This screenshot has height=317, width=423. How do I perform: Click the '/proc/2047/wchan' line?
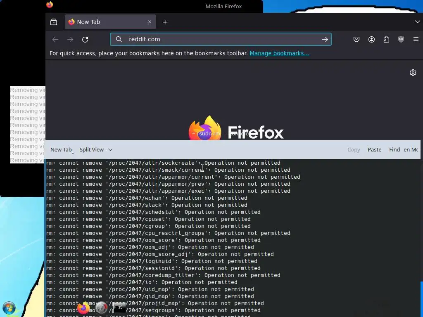(147, 198)
